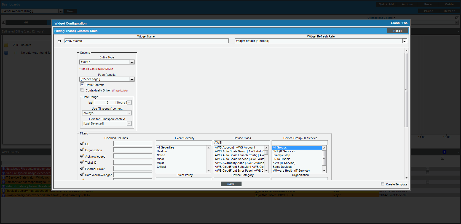This screenshot has height=224, width=461.
Task: Check the Drive Context checkbox
Action: click(82, 84)
